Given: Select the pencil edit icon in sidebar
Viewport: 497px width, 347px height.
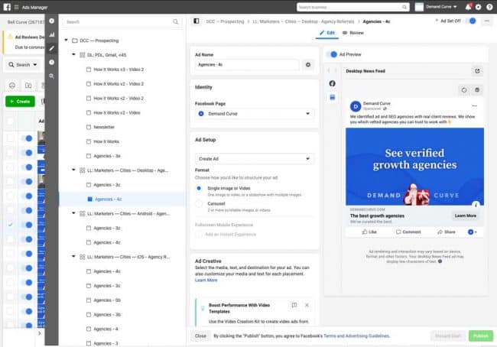Looking at the screenshot, I should (x=52, y=48).
